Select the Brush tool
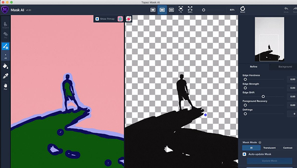This screenshot has width=297, height=168. click(6, 46)
